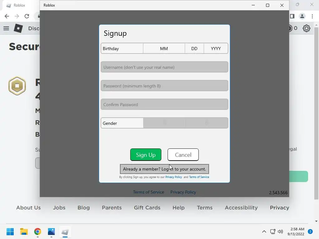
Task: Focus the Password minimum length 8 field
Action: click(x=164, y=86)
